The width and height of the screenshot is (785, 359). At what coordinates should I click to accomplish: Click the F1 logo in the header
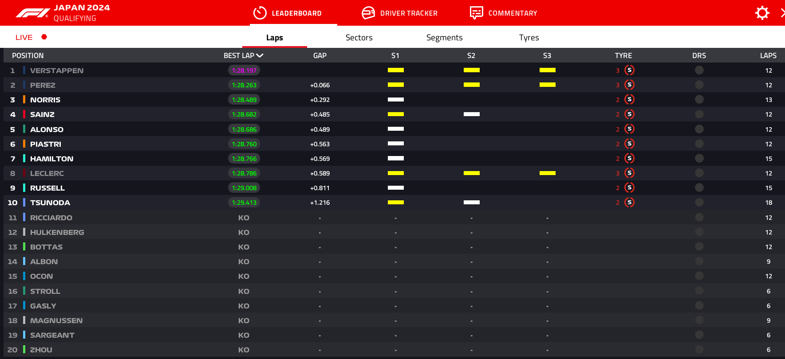(x=32, y=13)
